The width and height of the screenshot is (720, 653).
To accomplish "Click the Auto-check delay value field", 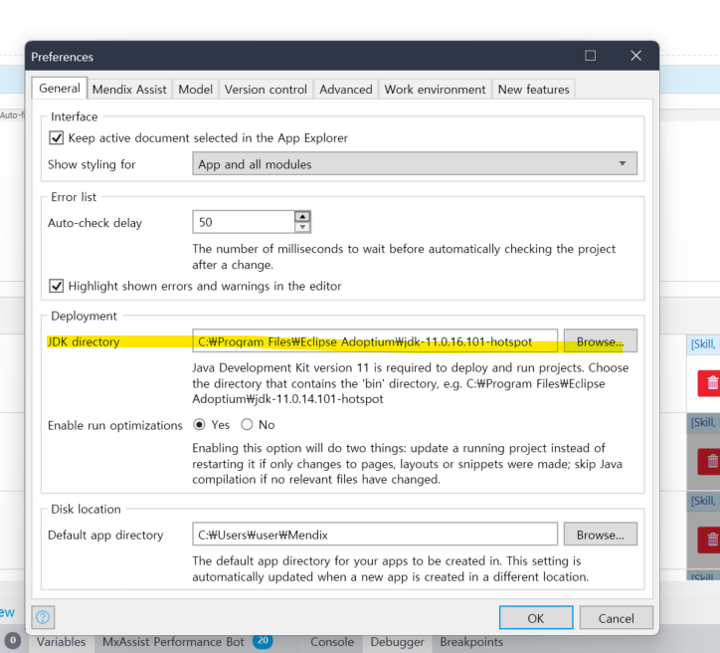I will 244,222.
